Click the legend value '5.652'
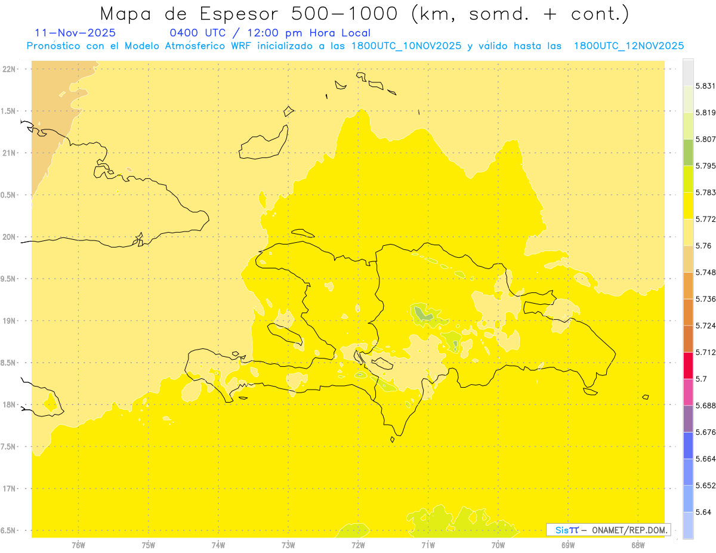 coord(706,486)
